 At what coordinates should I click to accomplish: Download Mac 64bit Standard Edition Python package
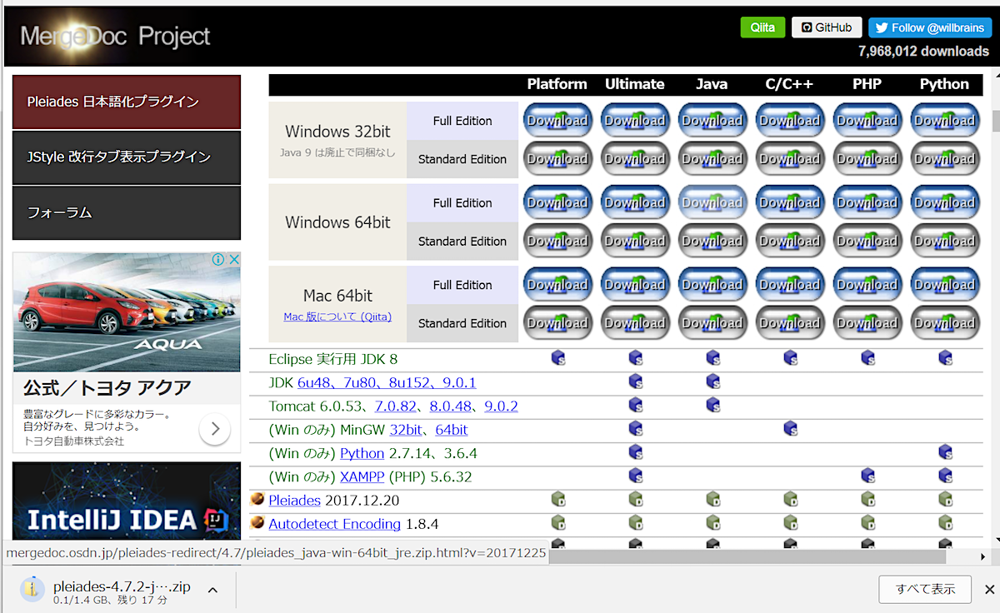(944, 323)
